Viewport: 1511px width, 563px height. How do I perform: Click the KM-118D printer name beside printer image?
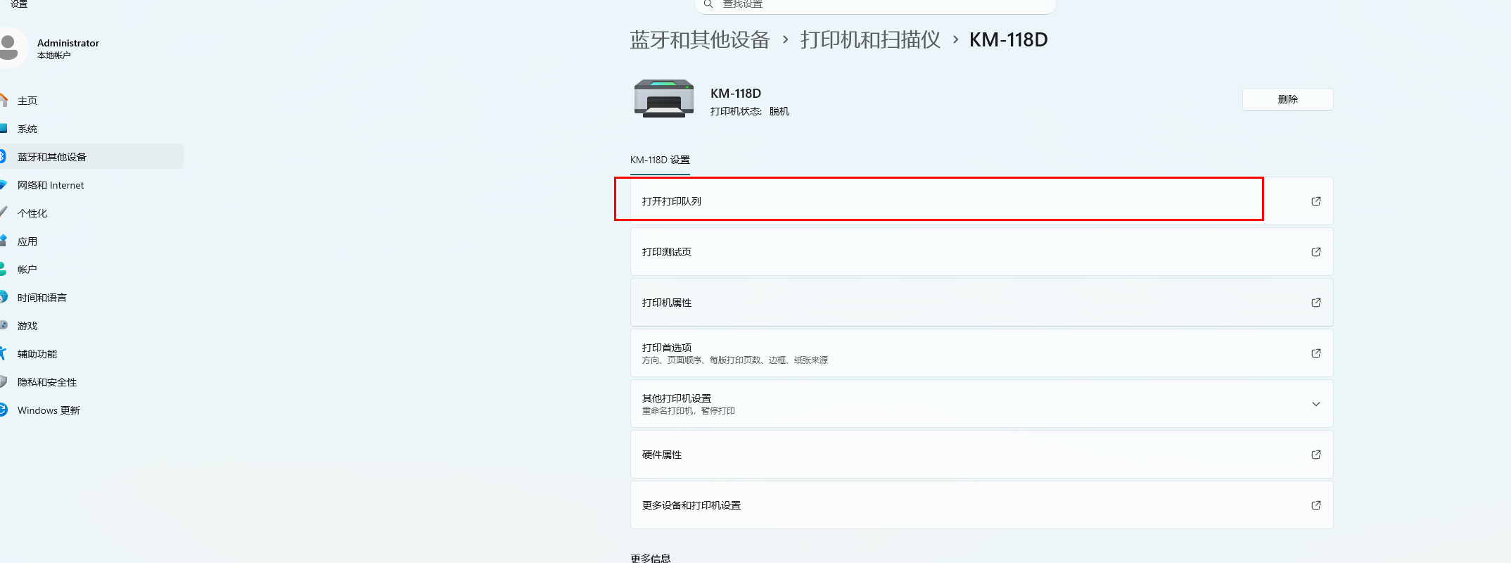(736, 94)
